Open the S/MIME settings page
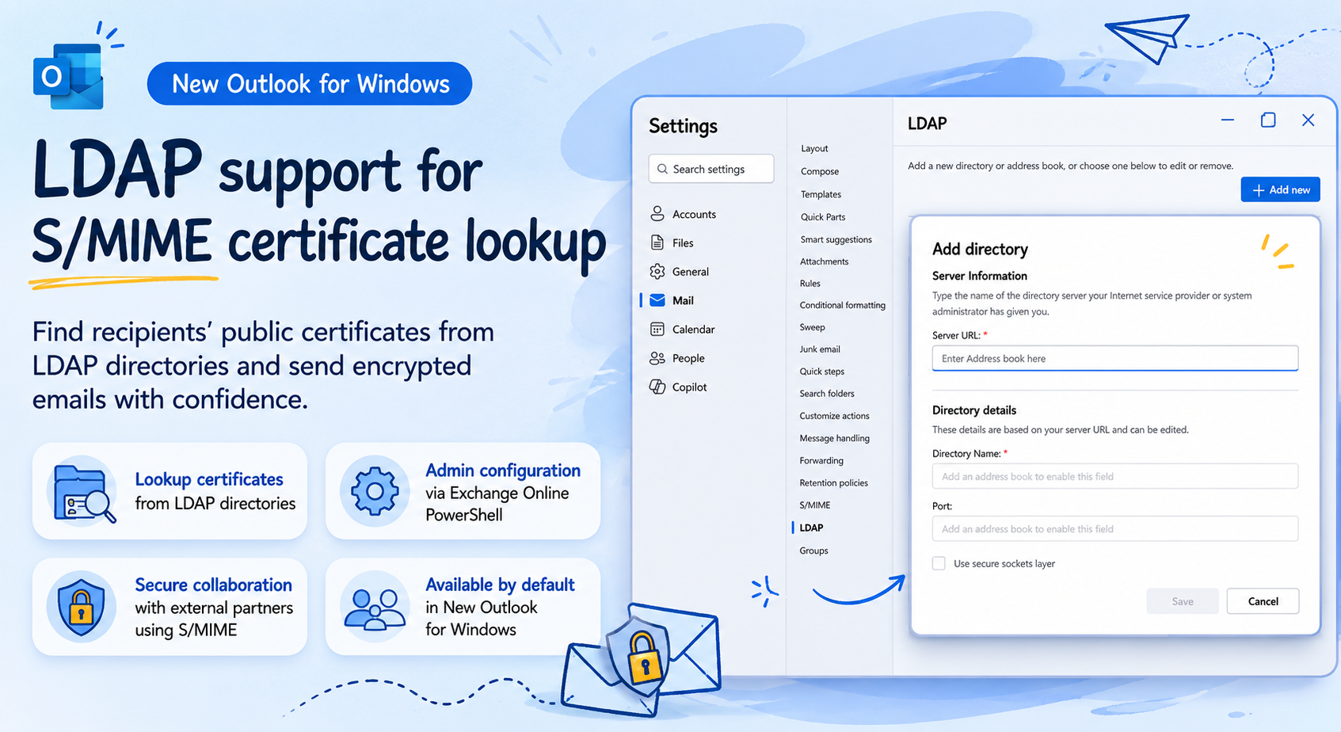 click(814, 505)
